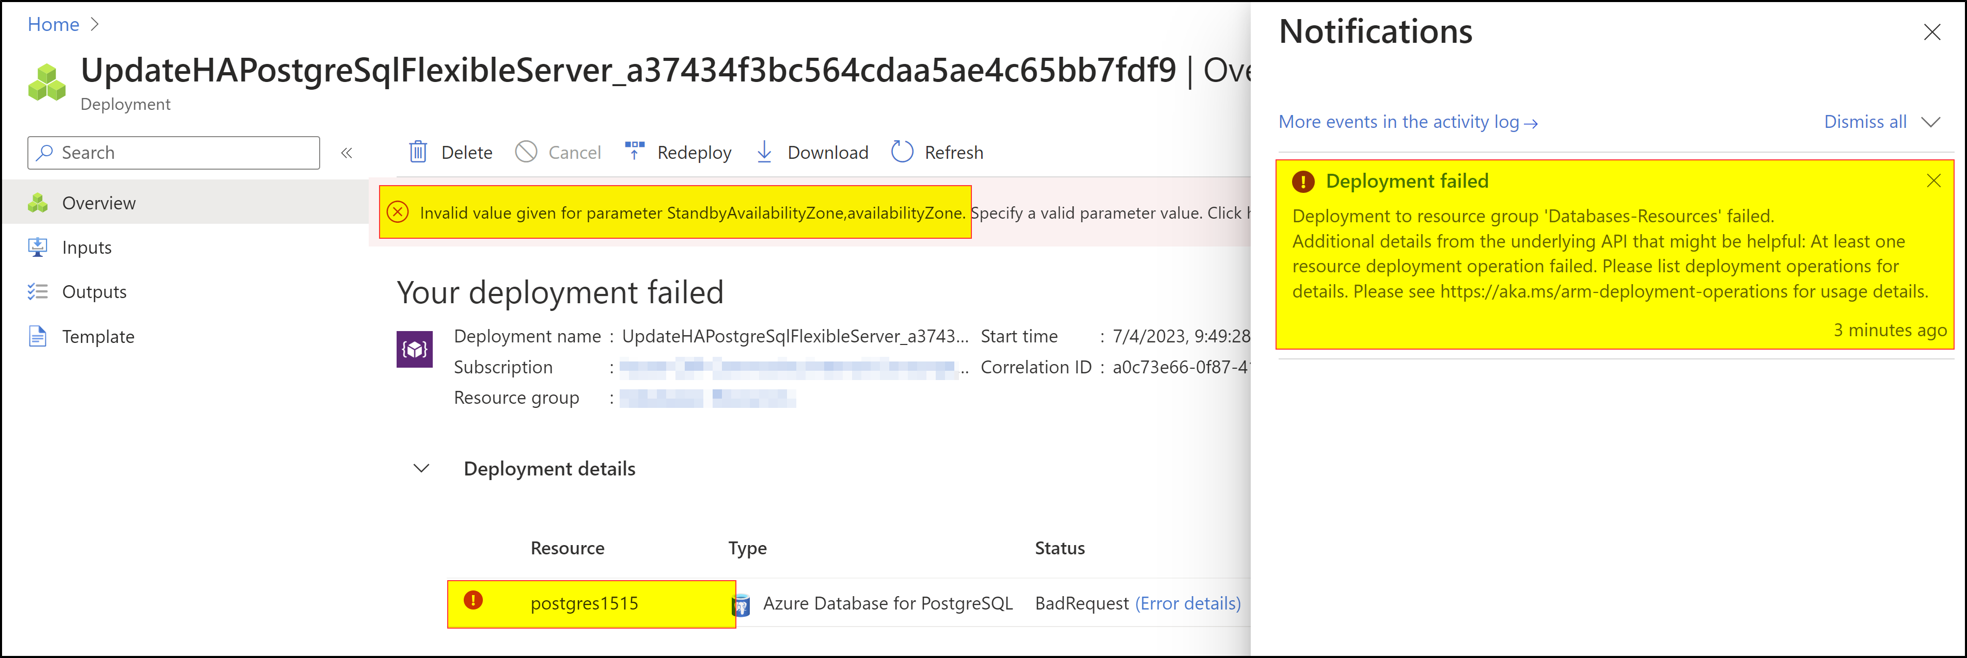Click Dismiss all notifications
Image resolution: width=1967 pixels, height=658 pixels.
[x=1865, y=122]
